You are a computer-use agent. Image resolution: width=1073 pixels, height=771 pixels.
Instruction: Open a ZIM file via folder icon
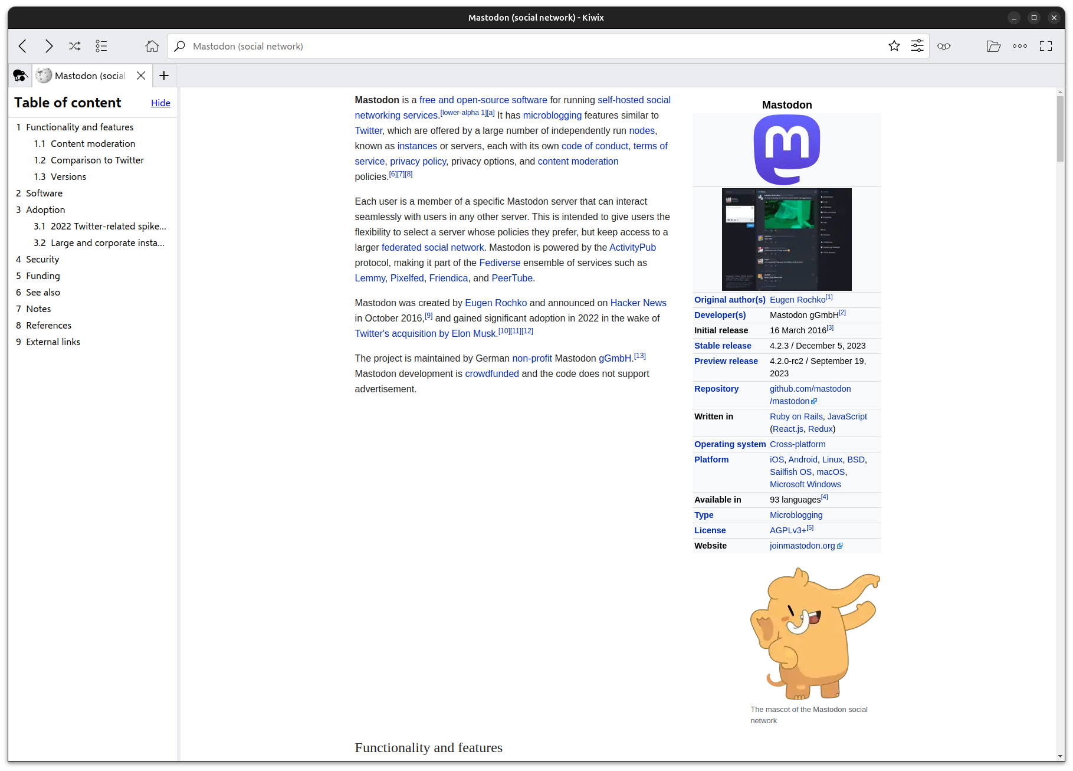[994, 46]
